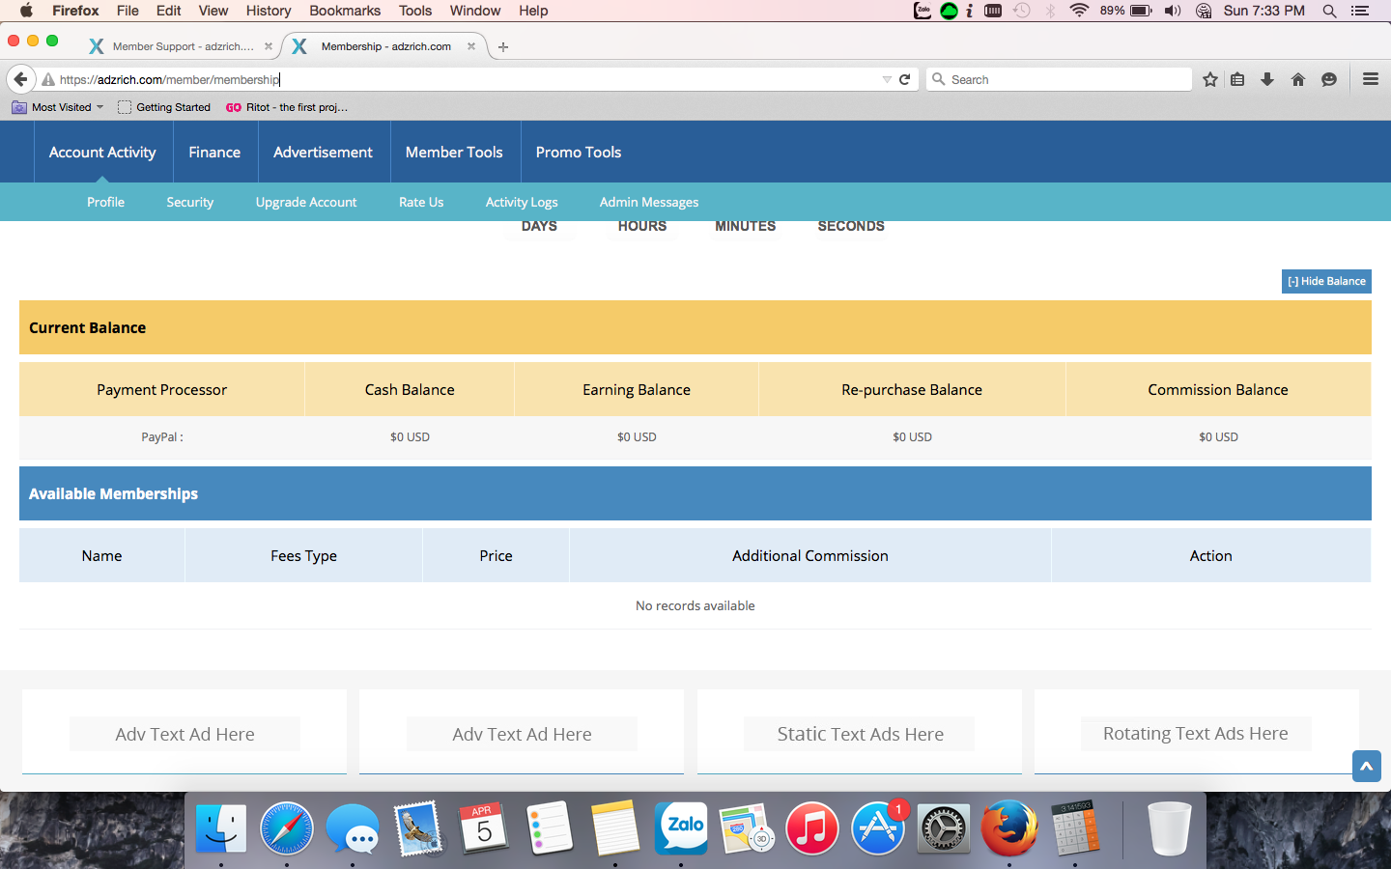Image resolution: width=1391 pixels, height=869 pixels.
Task: Click the Earning Balance column header
Action: click(637, 389)
